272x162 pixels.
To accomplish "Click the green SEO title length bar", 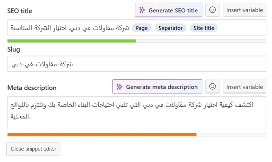I will 72,41.
